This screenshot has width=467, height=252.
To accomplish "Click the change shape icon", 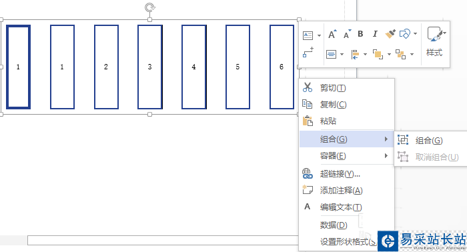I will [405, 34].
